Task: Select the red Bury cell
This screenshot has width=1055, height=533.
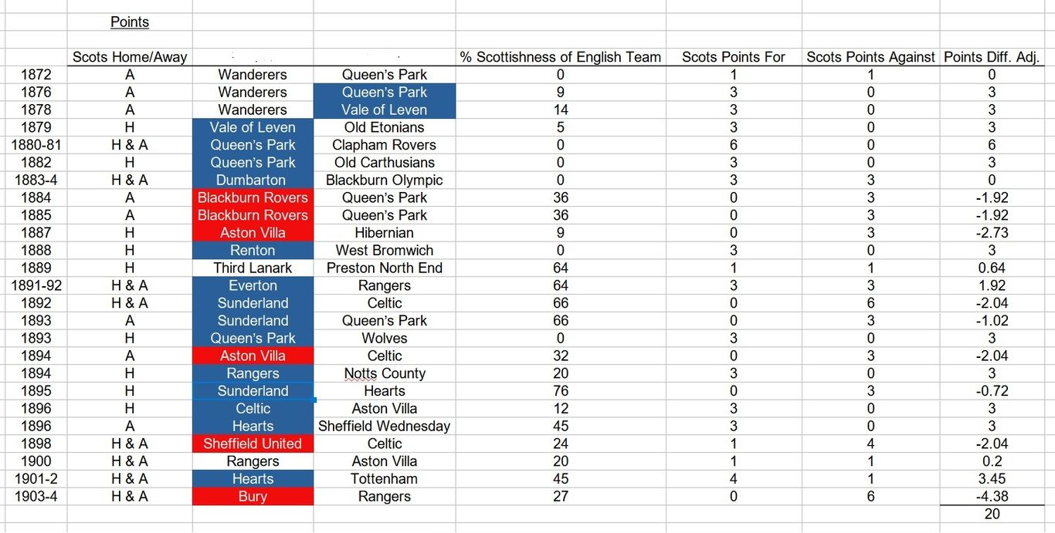Action: tap(253, 497)
